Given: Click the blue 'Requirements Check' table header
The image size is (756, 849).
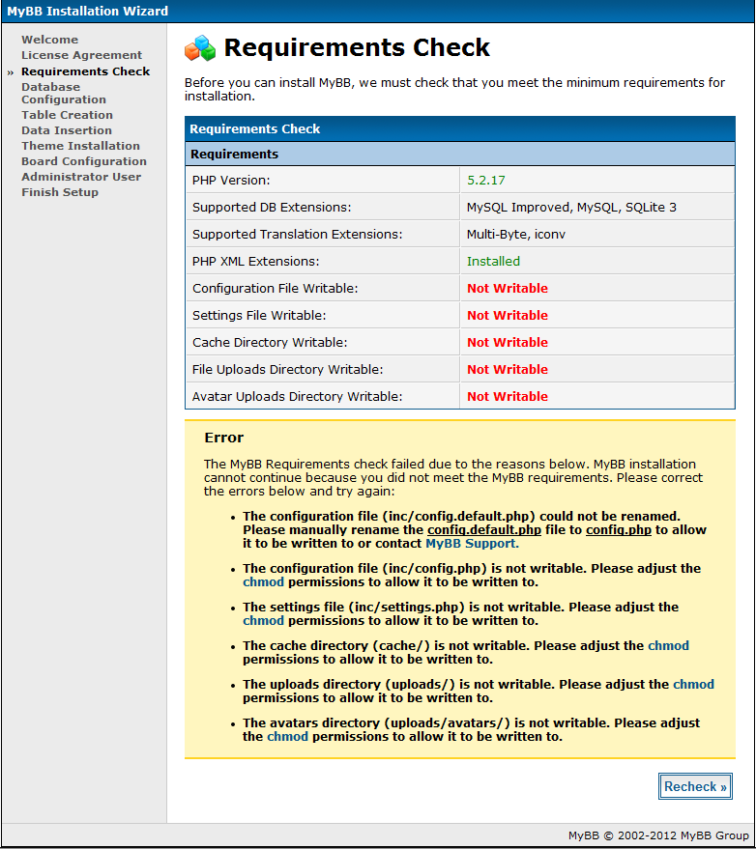Looking at the screenshot, I should (x=254, y=128).
